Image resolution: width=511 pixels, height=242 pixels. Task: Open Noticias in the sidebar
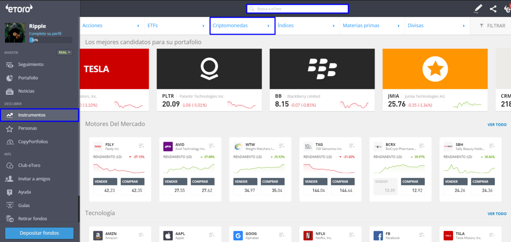(26, 91)
